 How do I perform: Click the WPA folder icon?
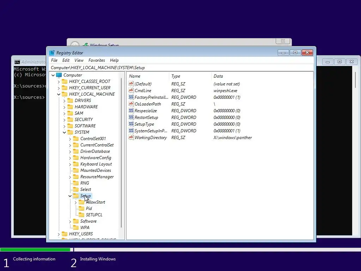click(x=76, y=228)
